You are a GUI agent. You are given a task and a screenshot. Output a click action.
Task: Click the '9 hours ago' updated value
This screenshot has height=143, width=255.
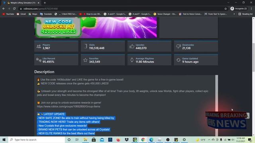190,62
